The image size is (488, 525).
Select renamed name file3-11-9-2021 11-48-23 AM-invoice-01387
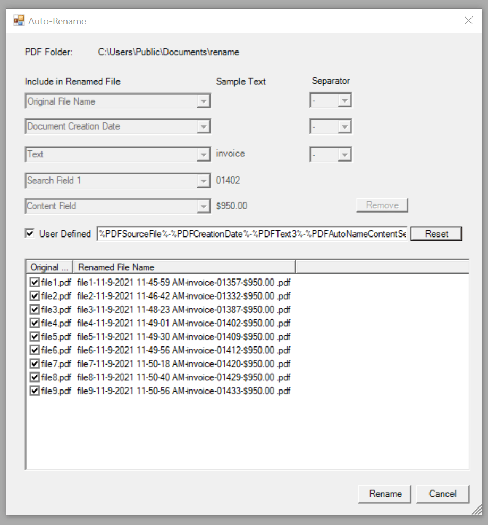[x=183, y=309]
